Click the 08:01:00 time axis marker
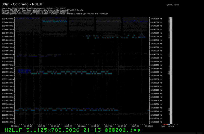 pos(28,126)
